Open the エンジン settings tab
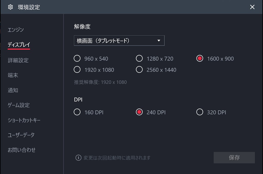Screen dimensions: 263x174 (x=16, y=30)
